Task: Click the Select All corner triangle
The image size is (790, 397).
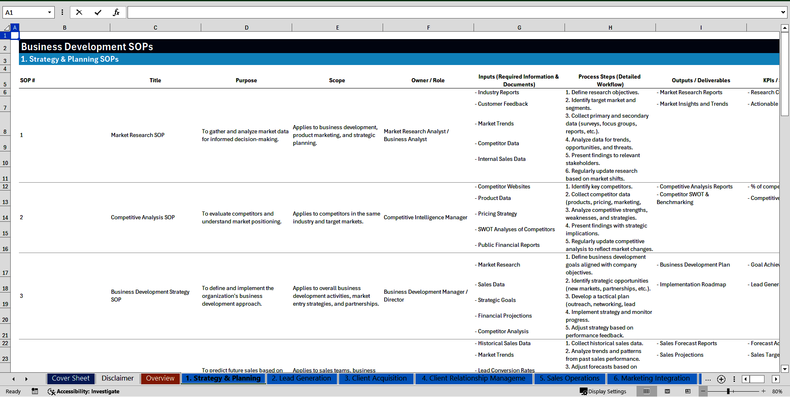Action: click(x=6, y=28)
